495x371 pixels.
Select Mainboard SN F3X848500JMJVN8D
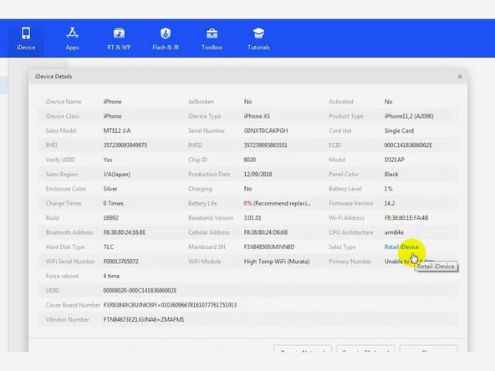[x=269, y=246]
